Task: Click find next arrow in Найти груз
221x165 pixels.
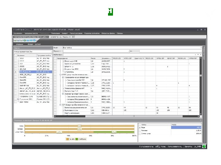Action: 198,55
